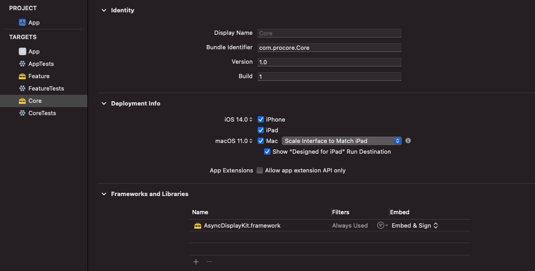Enable Allow app extension API only
The height and width of the screenshot is (271, 535).
click(260, 170)
